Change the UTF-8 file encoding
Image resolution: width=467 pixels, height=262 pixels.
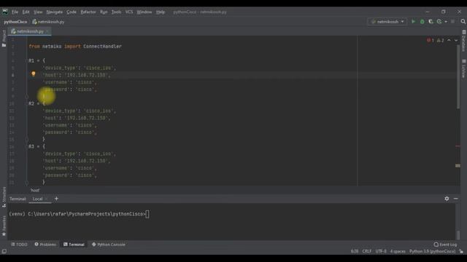tap(381, 251)
